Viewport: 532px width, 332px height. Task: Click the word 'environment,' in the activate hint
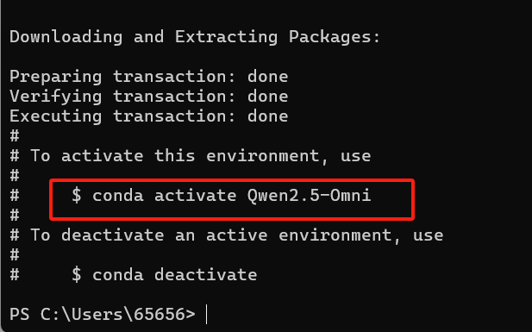point(267,157)
